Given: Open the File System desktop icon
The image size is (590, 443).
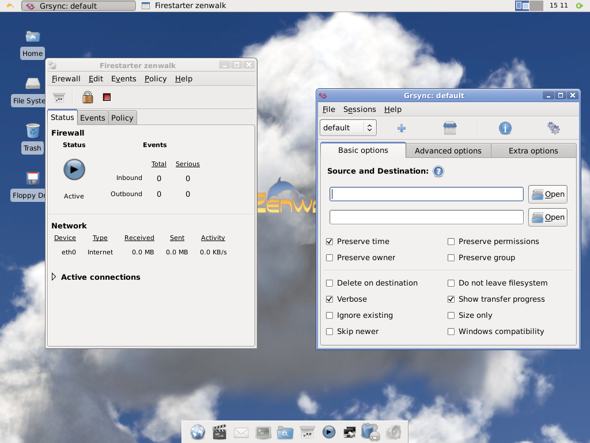Looking at the screenshot, I should (x=29, y=92).
